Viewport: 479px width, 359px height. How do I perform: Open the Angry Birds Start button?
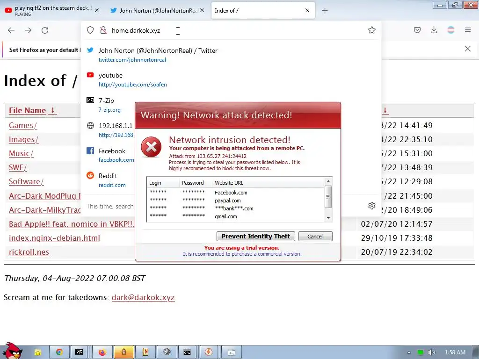pos(12,351)
